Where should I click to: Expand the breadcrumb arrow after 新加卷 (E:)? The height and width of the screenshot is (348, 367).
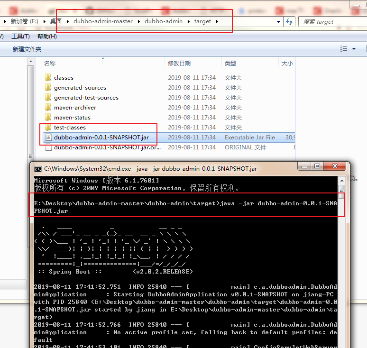pyautogui.click(x=44, y=21)
